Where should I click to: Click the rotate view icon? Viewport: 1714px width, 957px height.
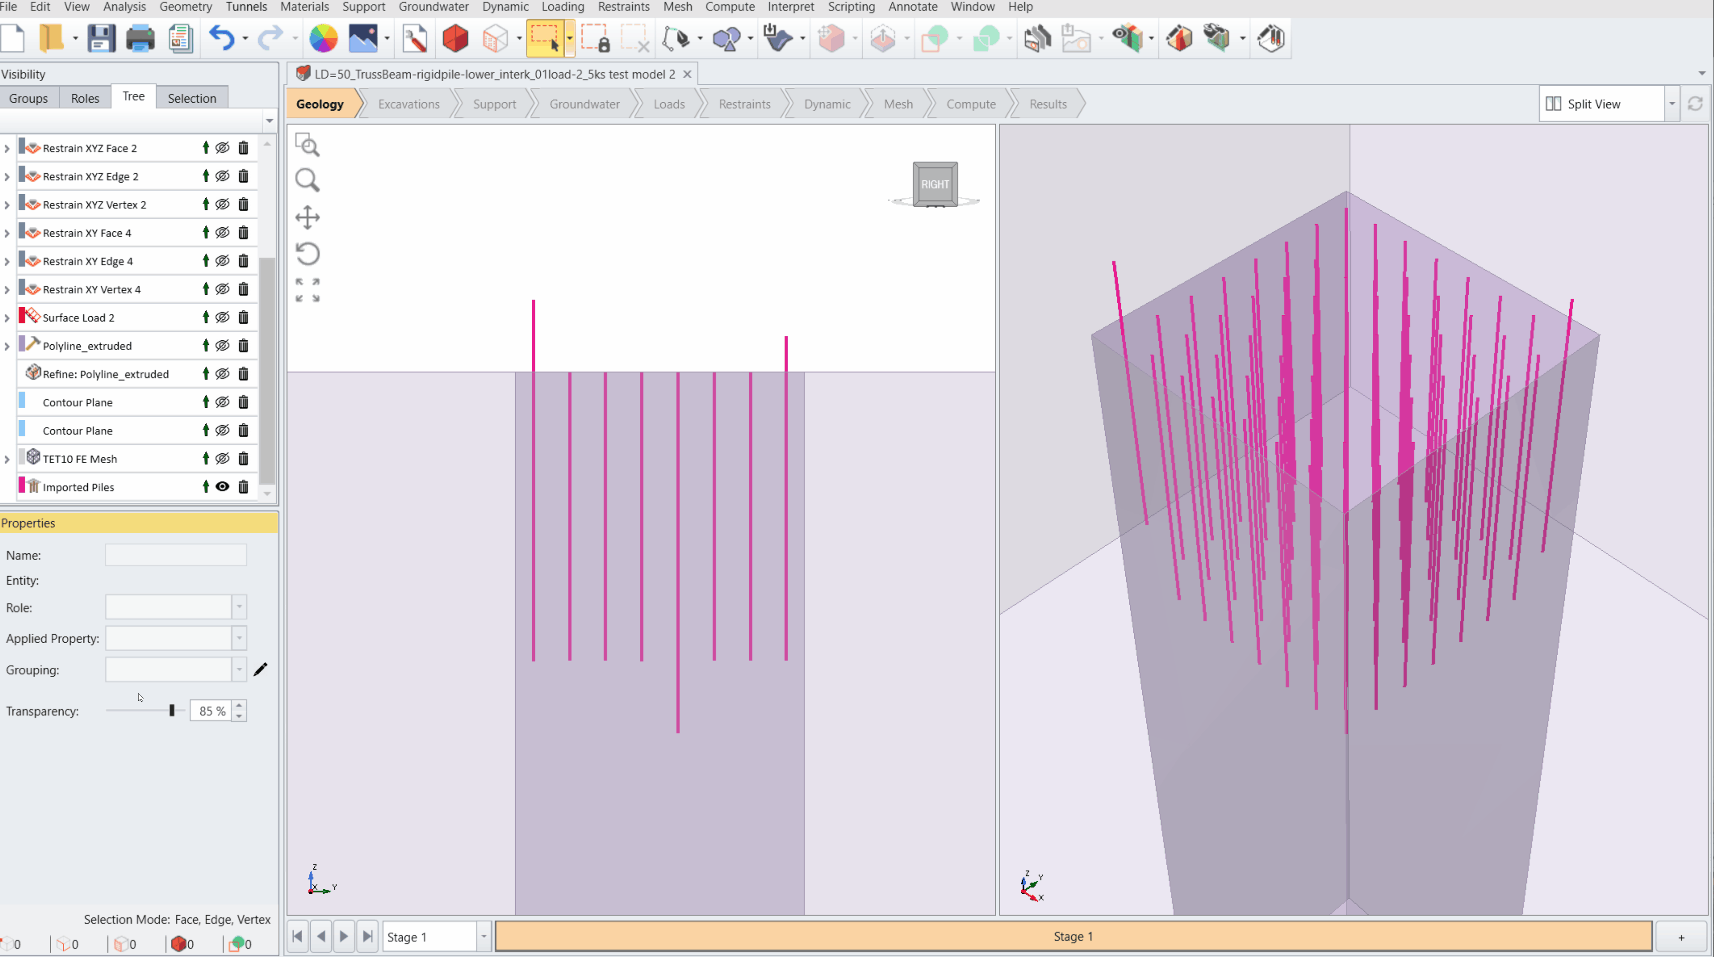(308, 253)
